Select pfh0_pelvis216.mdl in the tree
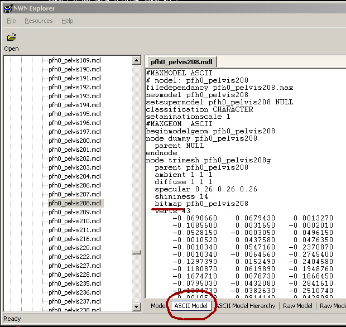Screen dimensions: 346x327 [75, 239]
